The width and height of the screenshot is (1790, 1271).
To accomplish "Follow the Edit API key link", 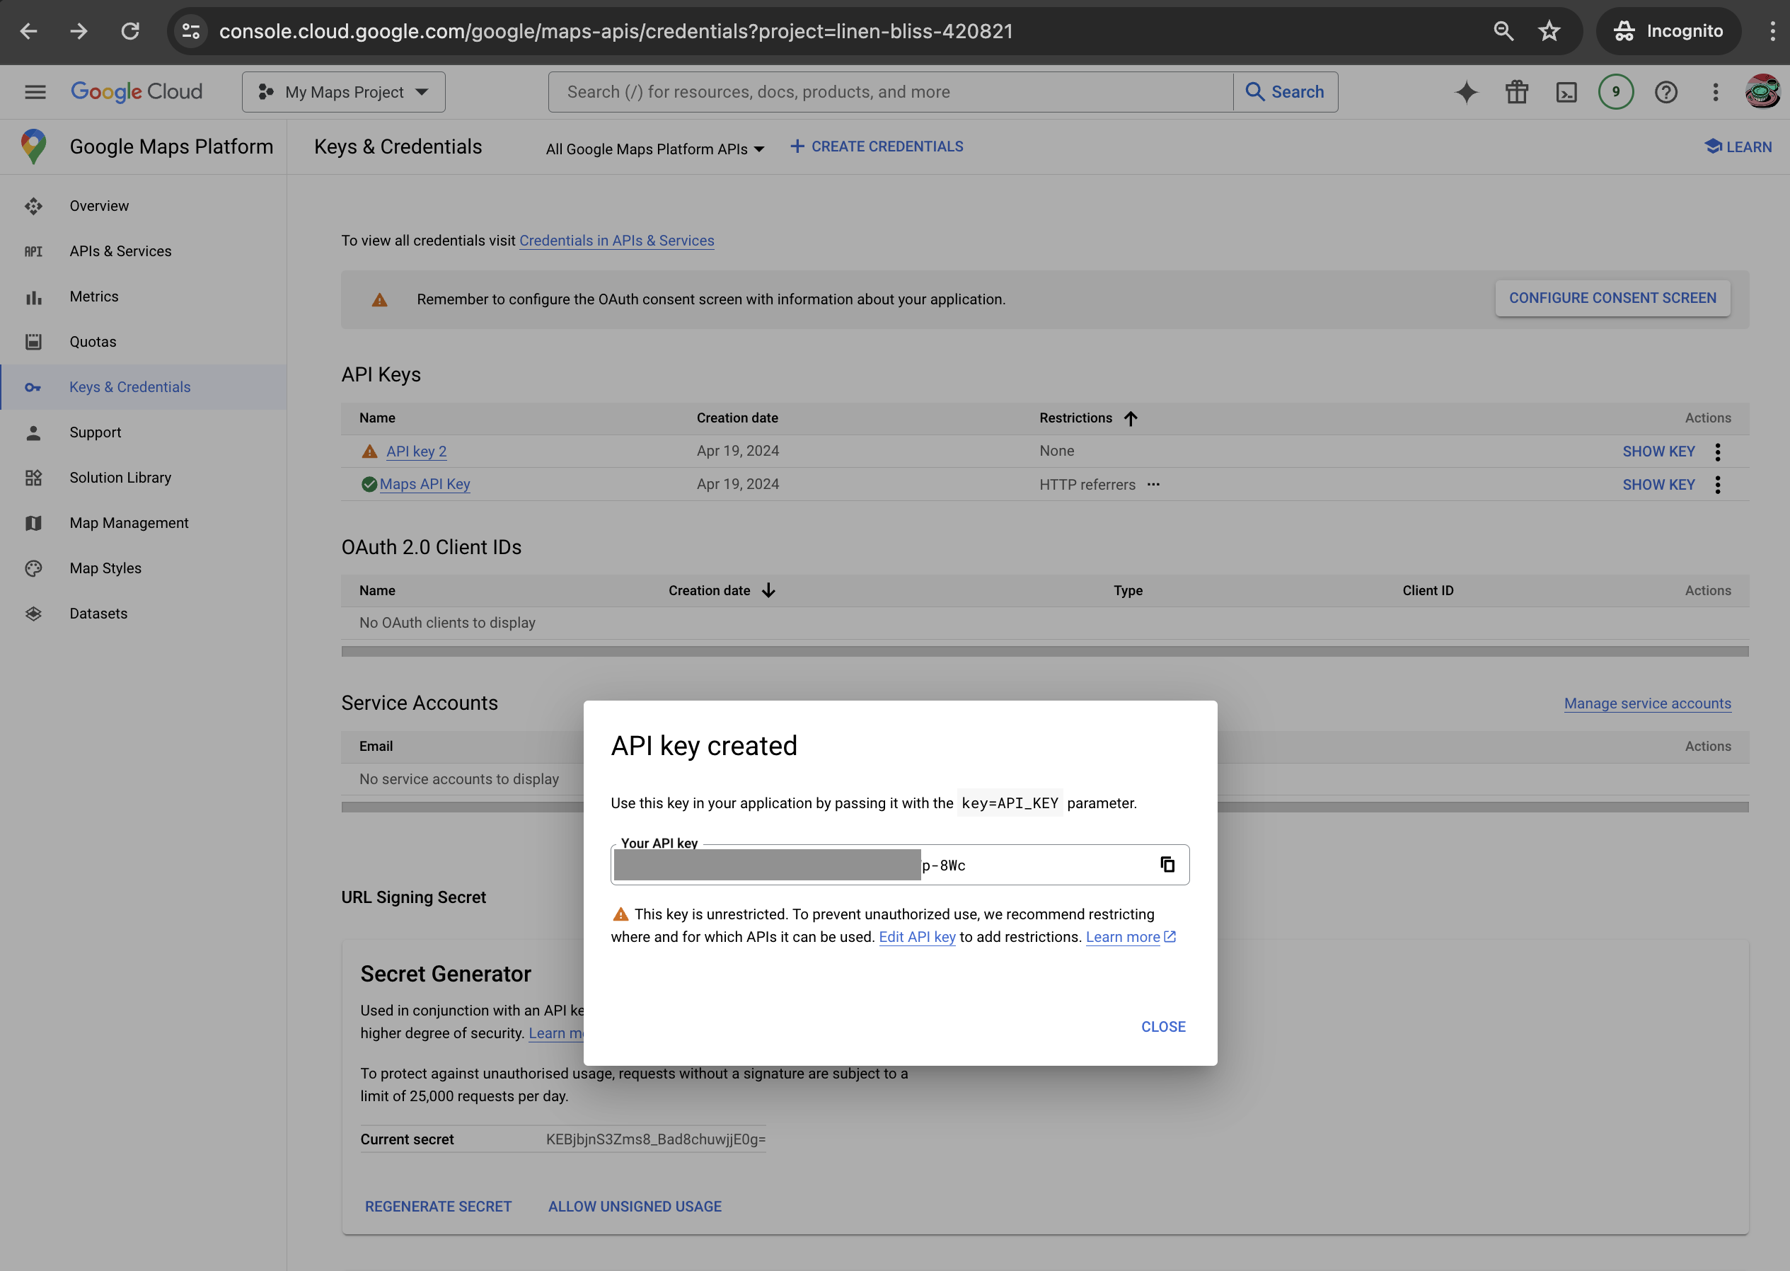I will (x=917, y=937).
